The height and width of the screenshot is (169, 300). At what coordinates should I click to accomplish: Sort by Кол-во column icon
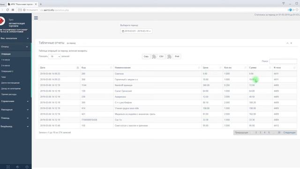(x=245, y=68)
